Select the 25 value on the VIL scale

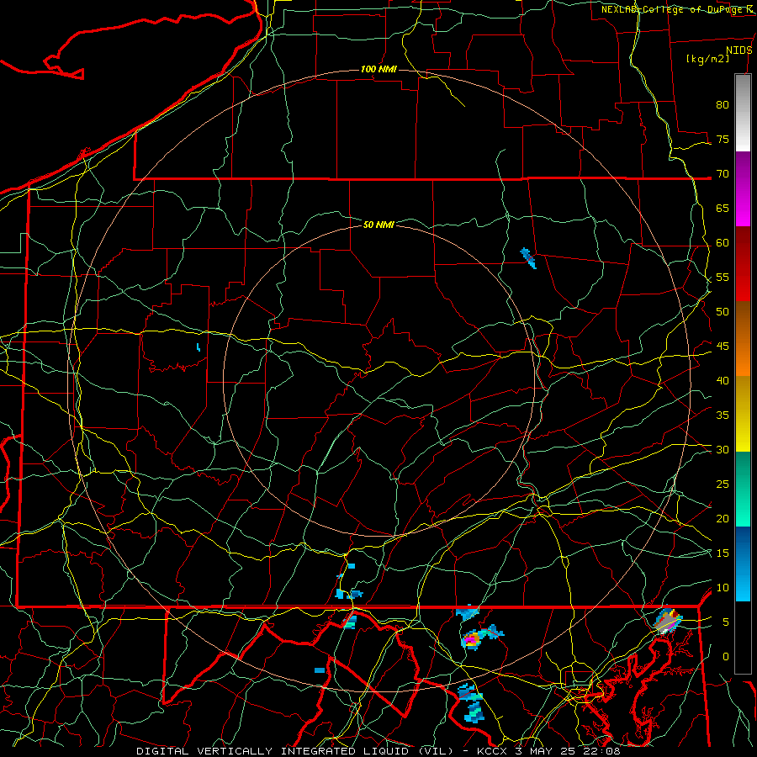[723, 484]
